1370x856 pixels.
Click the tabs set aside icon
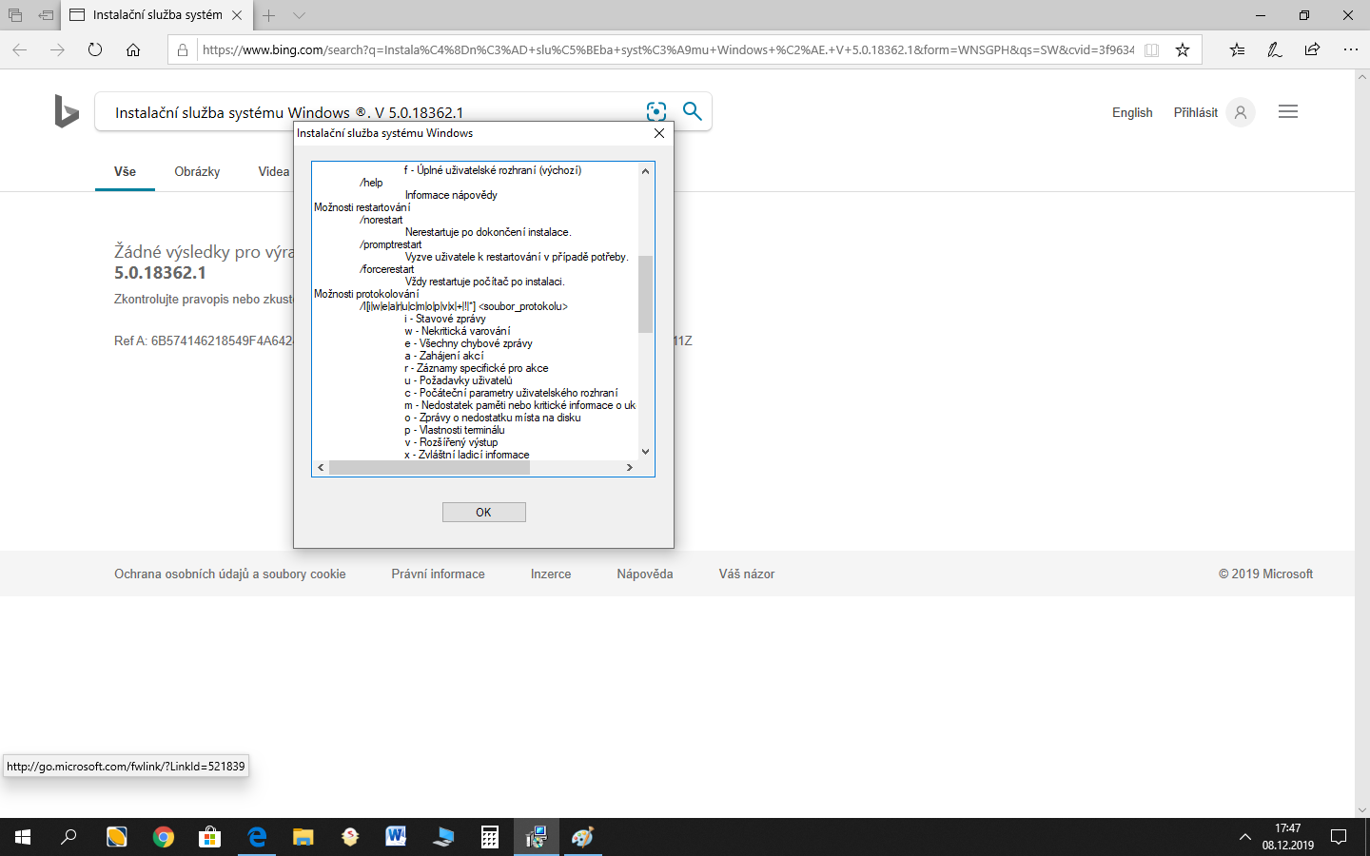pos(15,15)
